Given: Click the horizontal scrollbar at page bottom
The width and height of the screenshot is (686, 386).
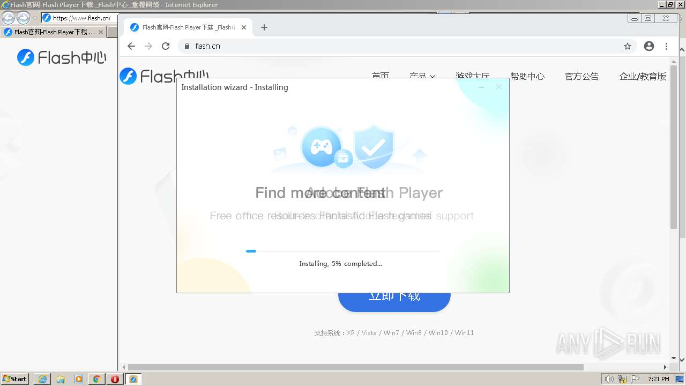Looking at the screenshot, I should coord(355,367).
